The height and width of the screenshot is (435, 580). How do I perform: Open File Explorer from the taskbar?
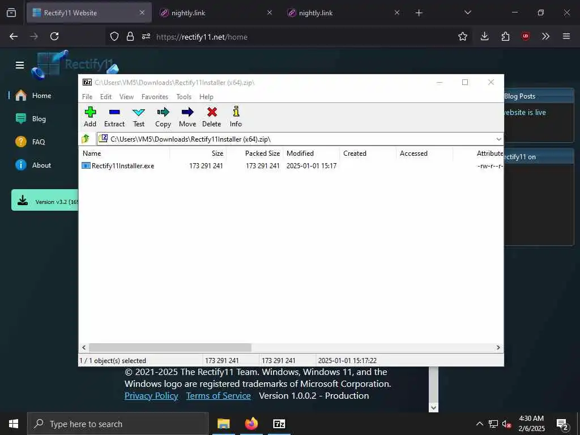click(223, 424)
